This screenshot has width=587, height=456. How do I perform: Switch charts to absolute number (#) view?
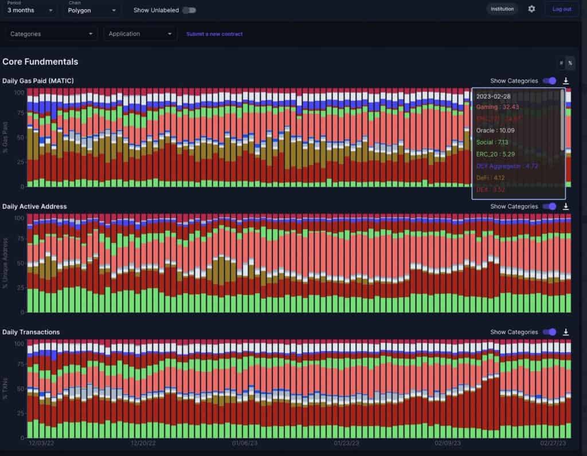point(561,63)
